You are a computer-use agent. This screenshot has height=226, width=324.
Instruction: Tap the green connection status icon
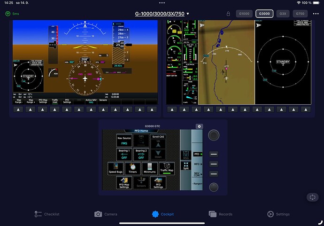point(8,14)
